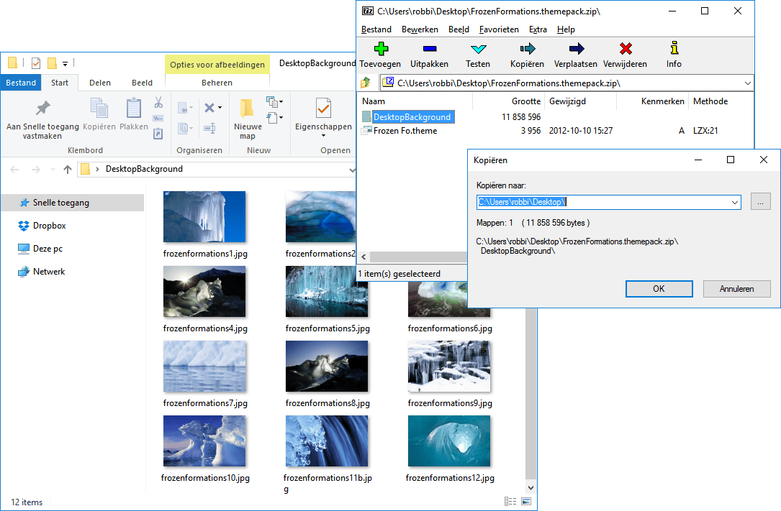Confirm copy with the OK button
The width and height of the screenshot is (781, 511).
click(x=659, y=289)
